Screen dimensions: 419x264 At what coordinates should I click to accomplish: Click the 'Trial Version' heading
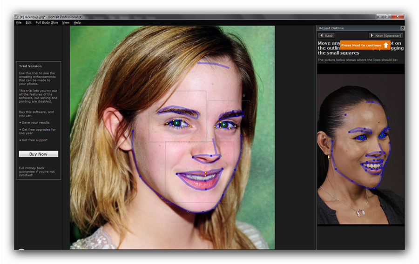tap(30, 66)
